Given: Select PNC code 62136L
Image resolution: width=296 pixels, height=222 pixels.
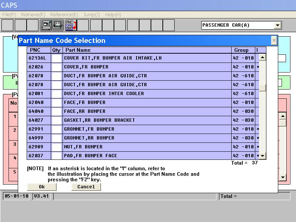Looking at the screenshot, I should coord(37,58).
